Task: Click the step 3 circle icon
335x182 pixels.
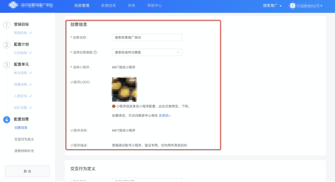Action: (7, 65)
